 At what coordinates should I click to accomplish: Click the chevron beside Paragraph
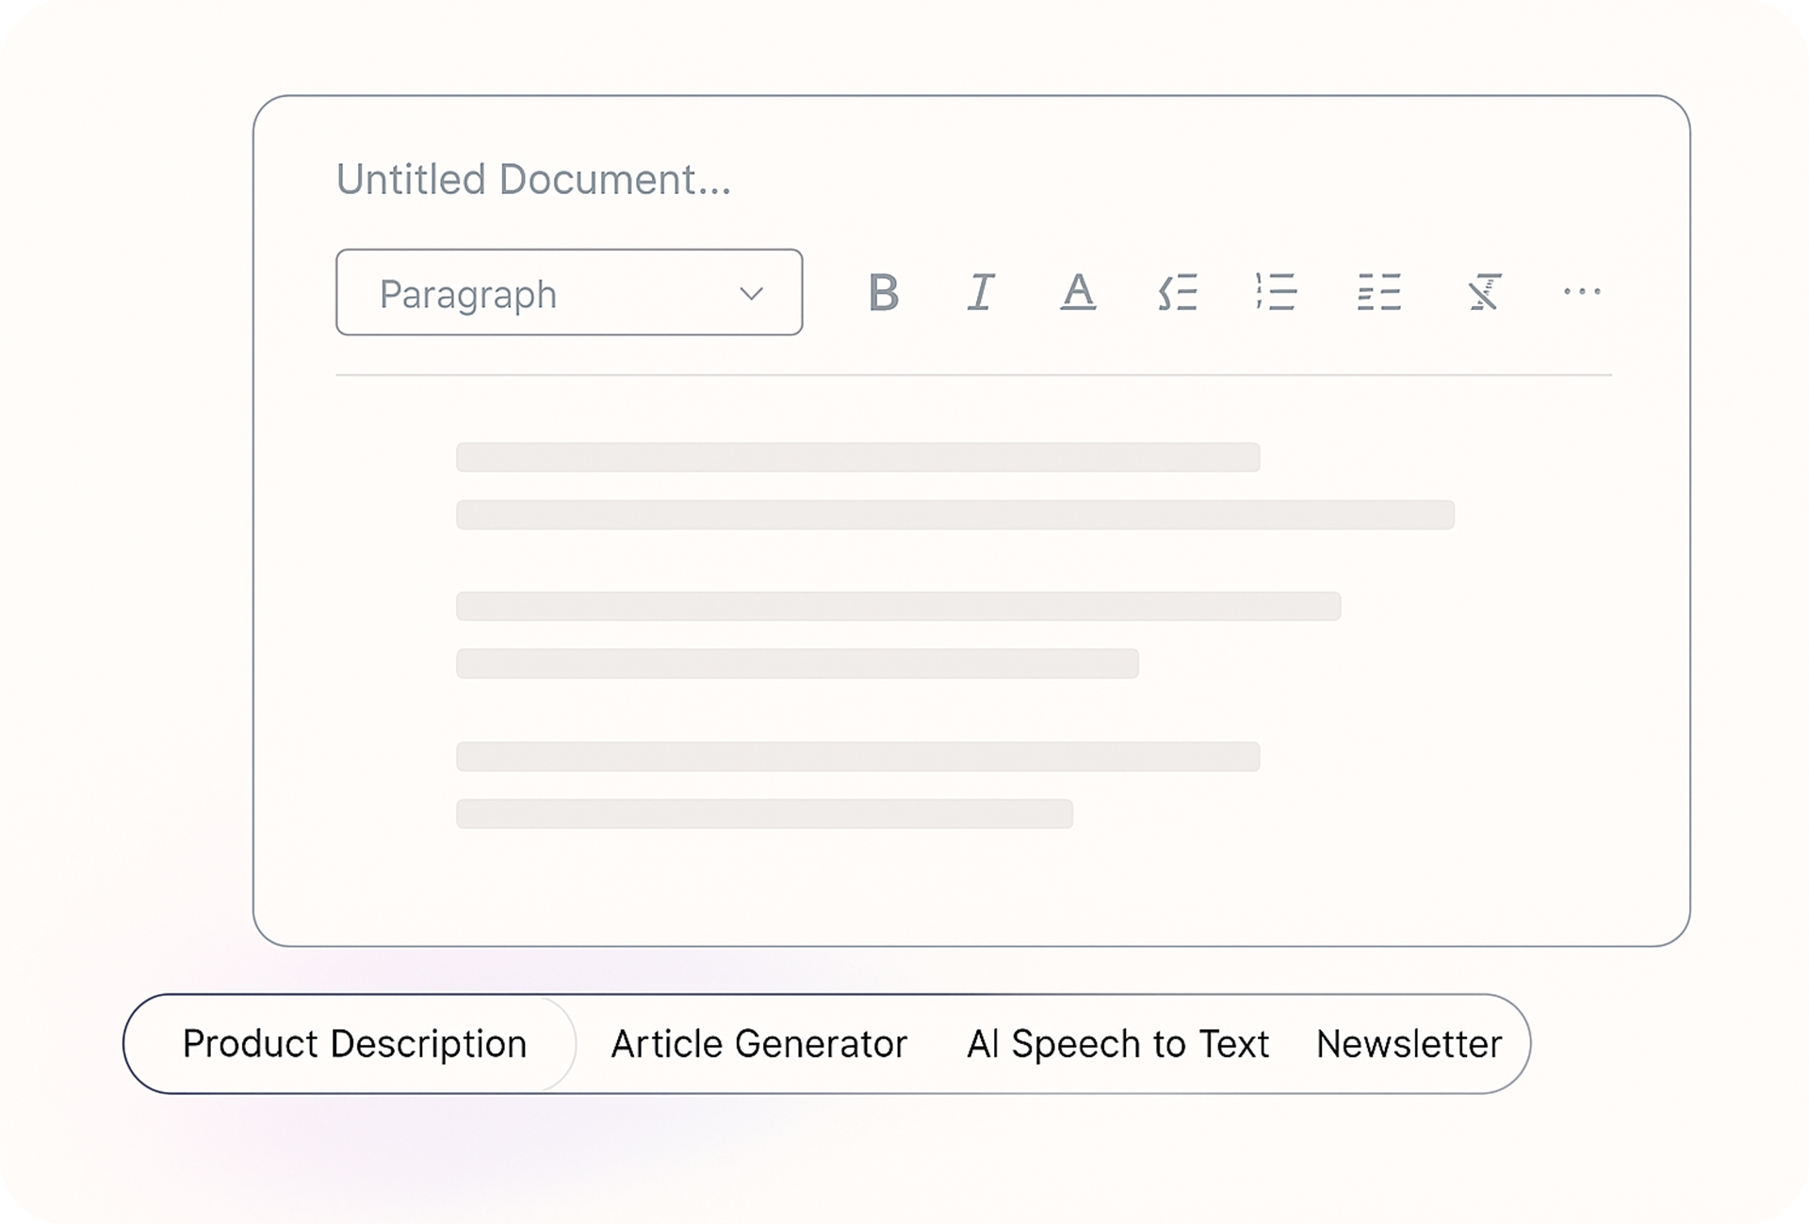click(x=750, y=293)
